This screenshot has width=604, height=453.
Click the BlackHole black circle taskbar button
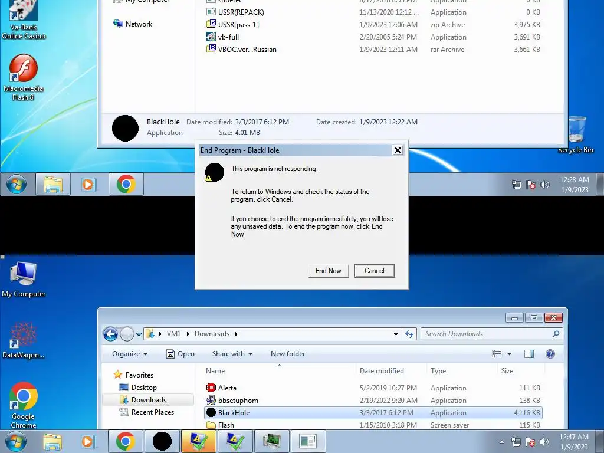click(x=162, y=441)
